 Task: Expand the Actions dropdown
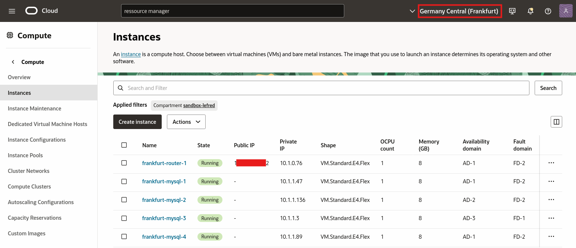[186, 122]
